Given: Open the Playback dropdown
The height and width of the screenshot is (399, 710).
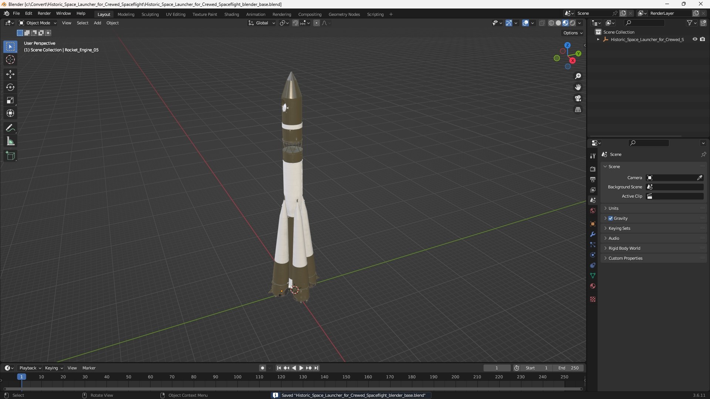Looking at the screenshot, I should click(30, 368).
